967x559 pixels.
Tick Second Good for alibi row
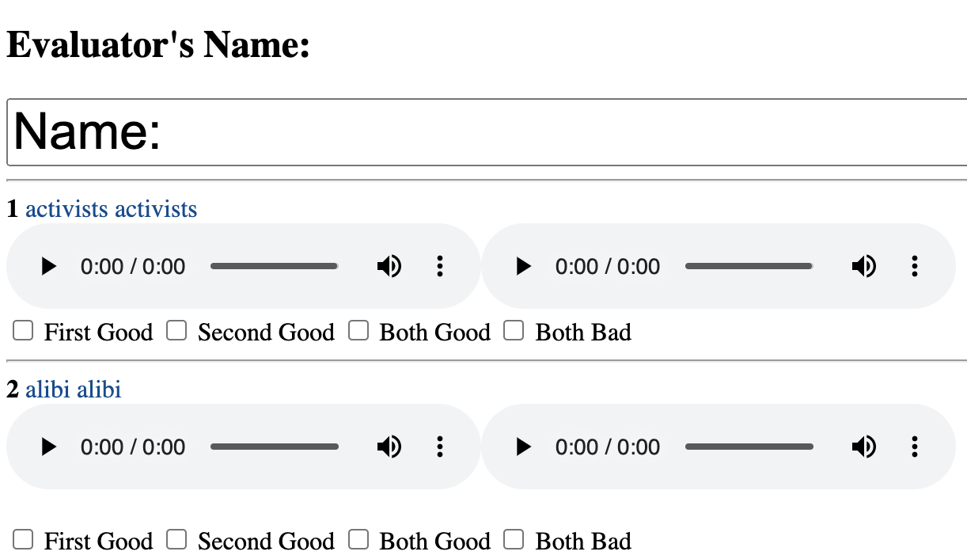click(176, 540)
